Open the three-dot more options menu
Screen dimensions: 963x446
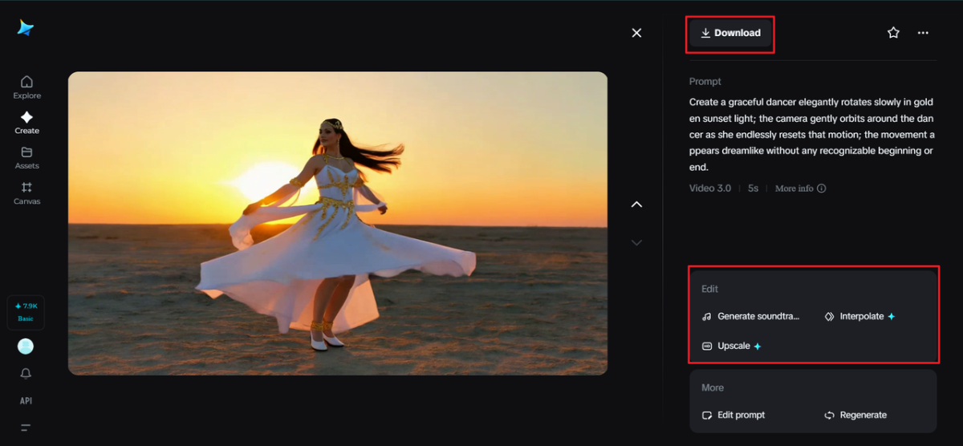click(923, 33)
